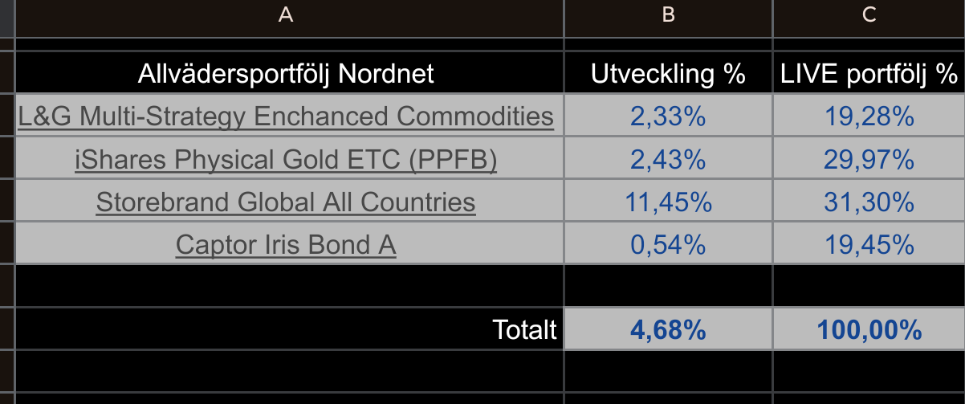The width and height of the screenshot is (965, 404).
Task: Select column C header
Action: 869,14
